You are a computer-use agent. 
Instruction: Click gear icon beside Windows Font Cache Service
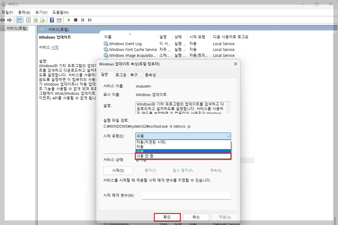click(106, 49)
